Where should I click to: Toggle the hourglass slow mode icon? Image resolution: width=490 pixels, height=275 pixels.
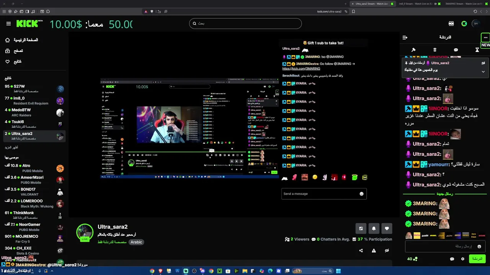point(477,50)
